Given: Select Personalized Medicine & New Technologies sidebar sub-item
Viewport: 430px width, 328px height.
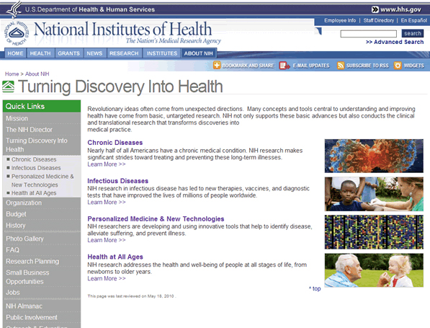Looking at the screenshot, I should click(42, 180).
